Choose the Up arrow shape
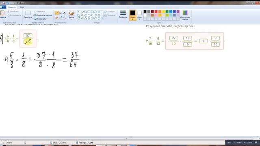The image size is (260, 146). [x=99, y=15]
